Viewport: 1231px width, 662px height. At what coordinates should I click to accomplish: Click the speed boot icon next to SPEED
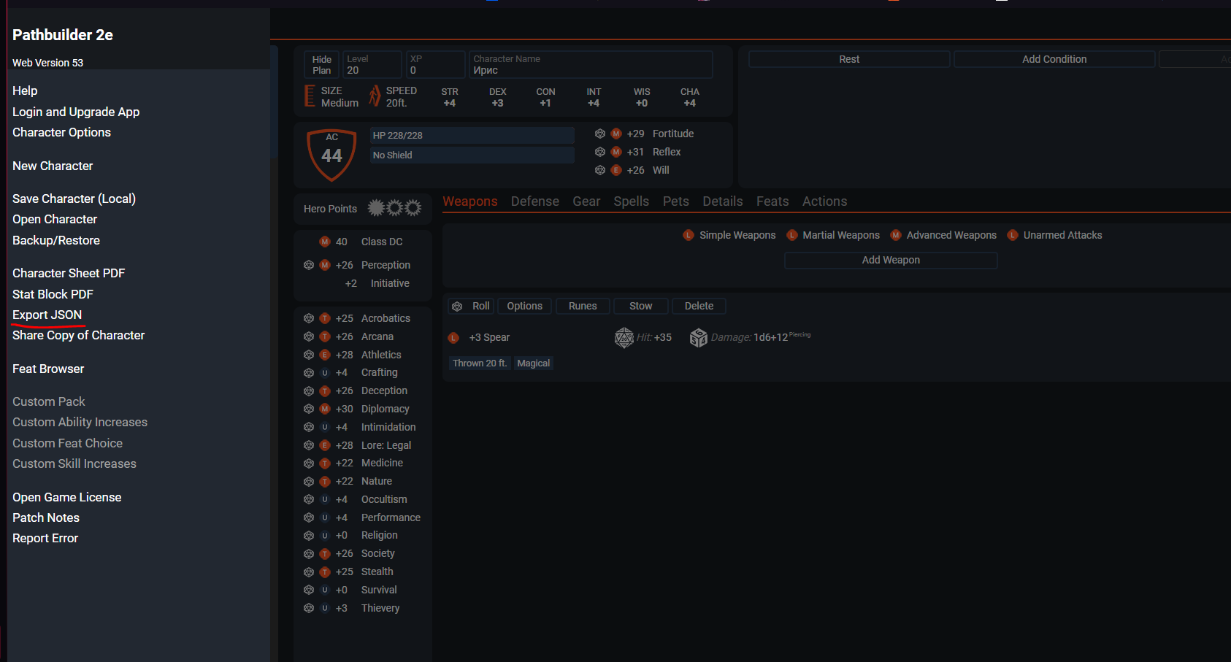point(373,96)
